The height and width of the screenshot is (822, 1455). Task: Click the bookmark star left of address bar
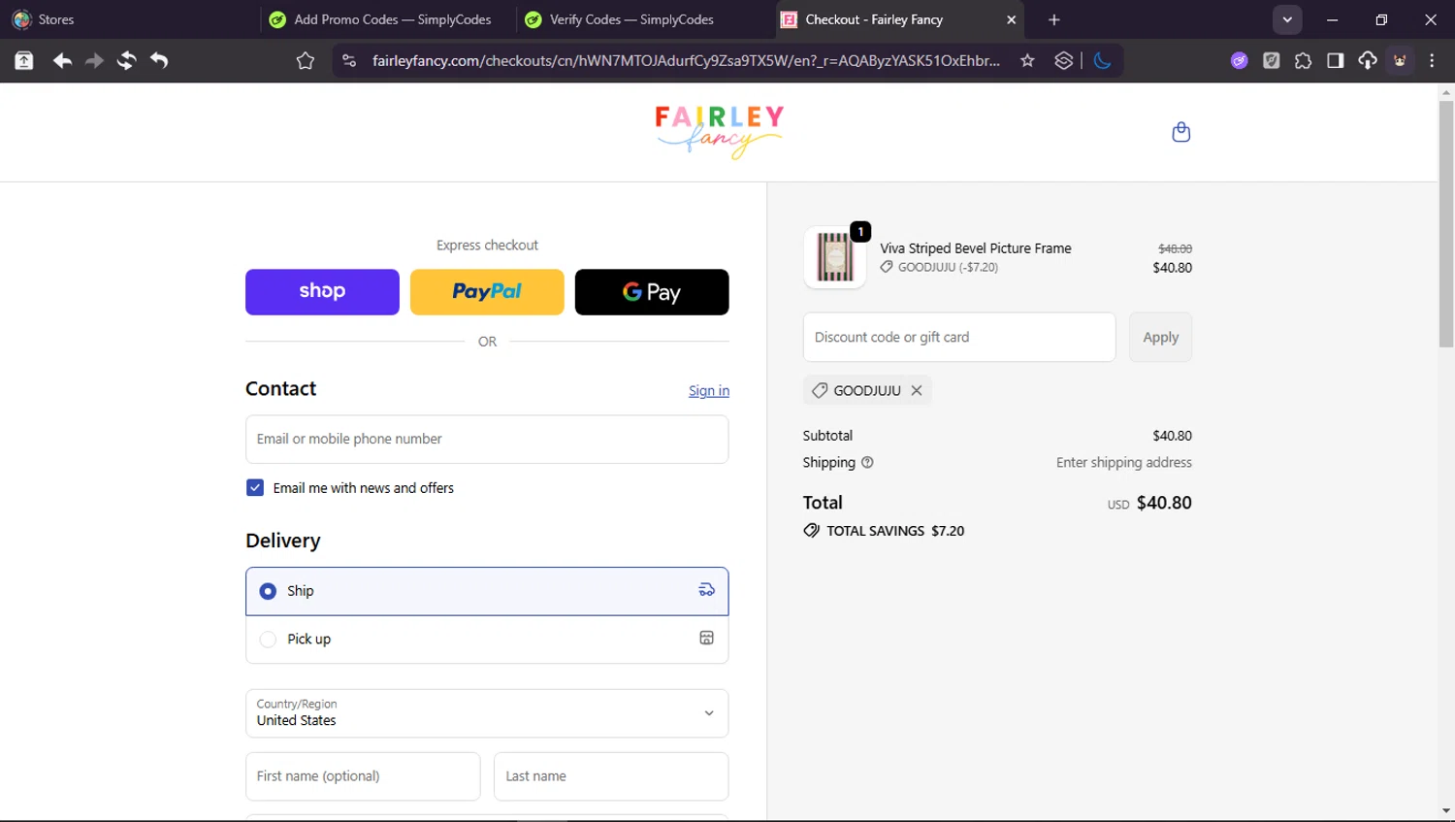[306, 61]
